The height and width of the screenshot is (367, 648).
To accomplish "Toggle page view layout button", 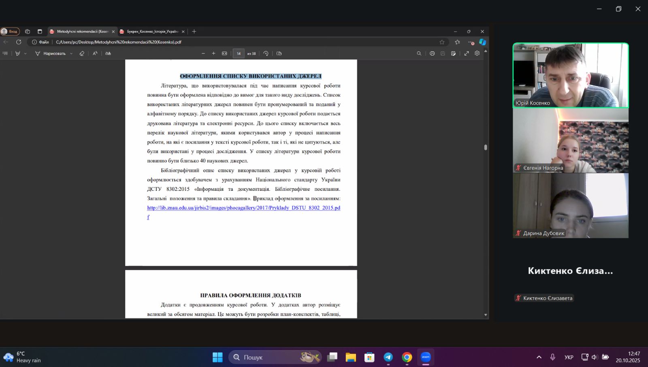I will [279, 53].
